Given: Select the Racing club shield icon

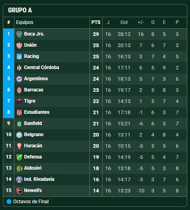Looking at the screenshot, I should point(19,57).
